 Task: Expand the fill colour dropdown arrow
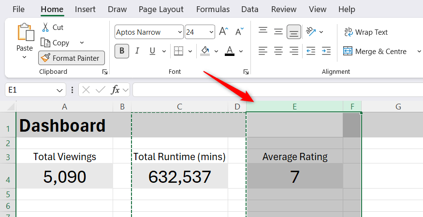[x=216, y=51]
